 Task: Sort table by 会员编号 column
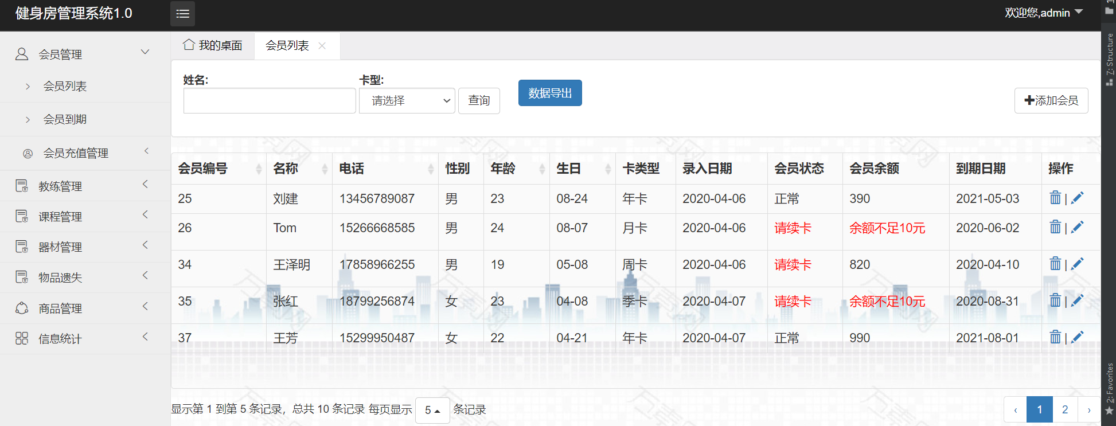coord(259,169)
